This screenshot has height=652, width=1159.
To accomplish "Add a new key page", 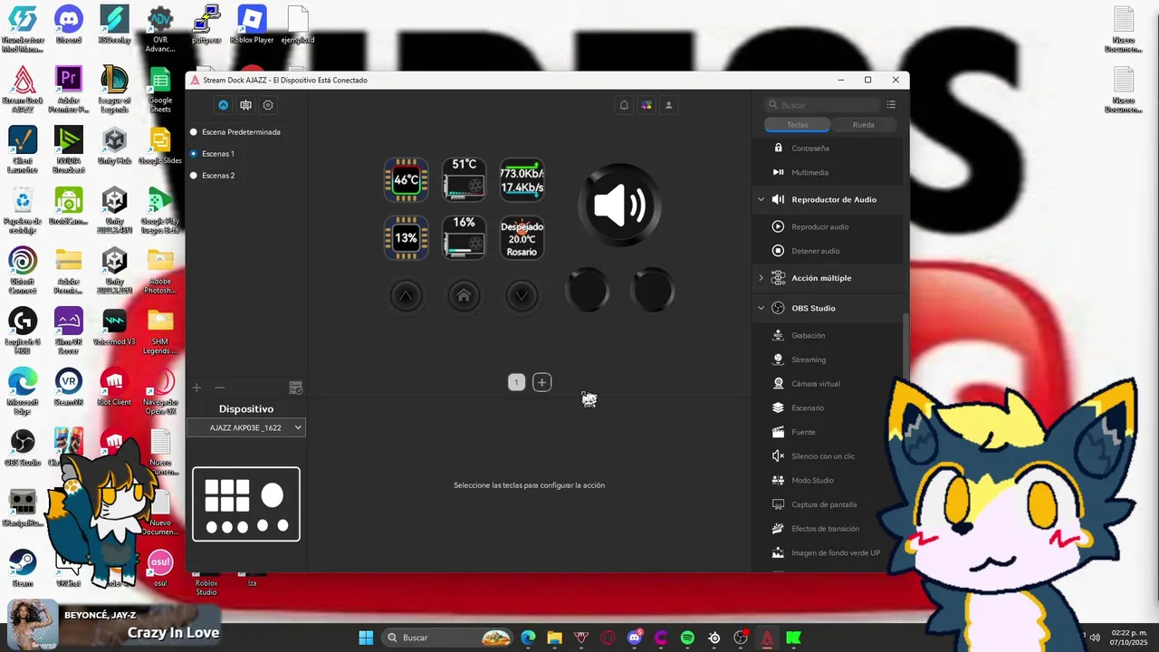I will click(541, 382).
